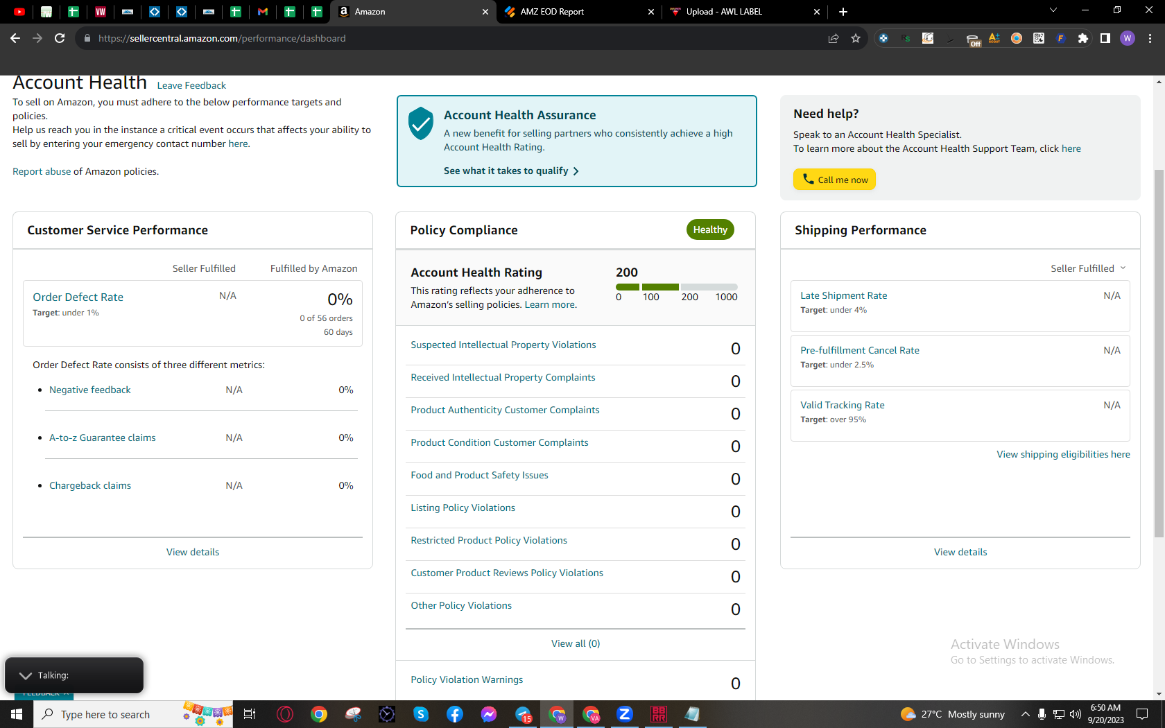Open A-to-z Guarantee claims
This screenshot has width=1165, height=728.
pyautogui.click(x=103, y=437)
